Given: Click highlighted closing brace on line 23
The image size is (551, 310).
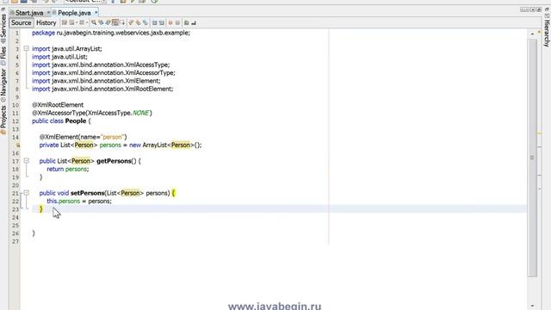Looking at the screenshot, I should point(40,209).
